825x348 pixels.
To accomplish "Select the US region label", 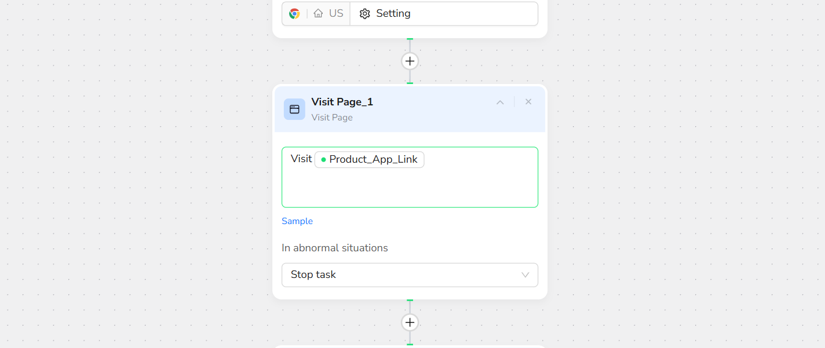I will click(336, 14).
